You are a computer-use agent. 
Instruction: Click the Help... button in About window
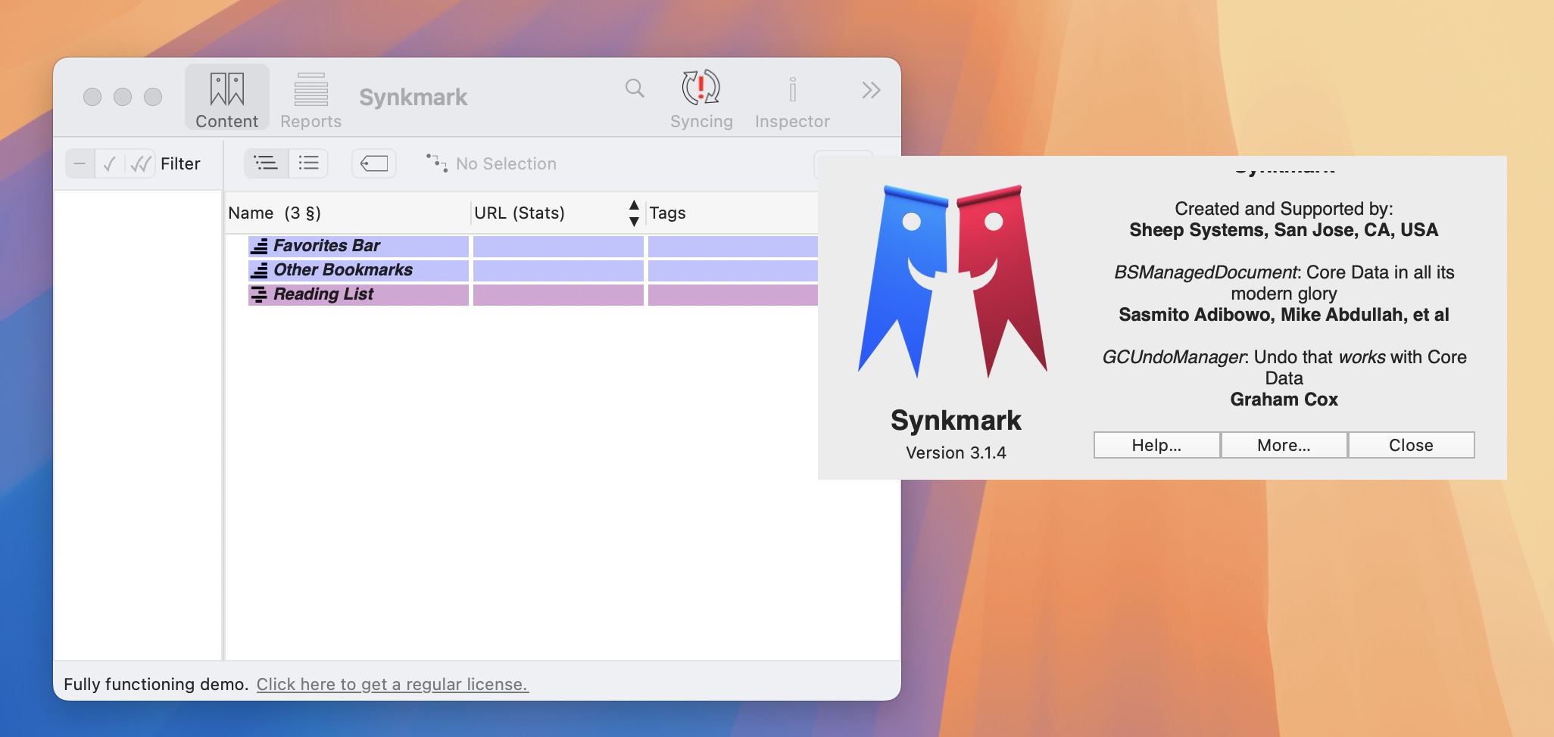(1156, 445)
